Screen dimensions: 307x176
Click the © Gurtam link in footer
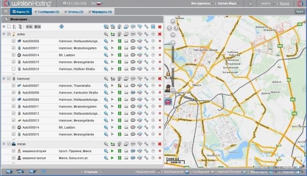(x=91, y=172)
